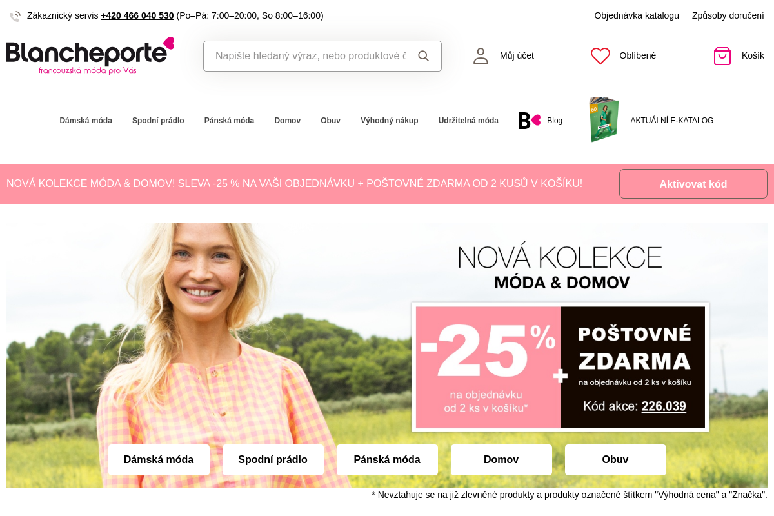
Task: Click the Aktivovat kód button
Action: pyautogui.click(x=693, y=184)
